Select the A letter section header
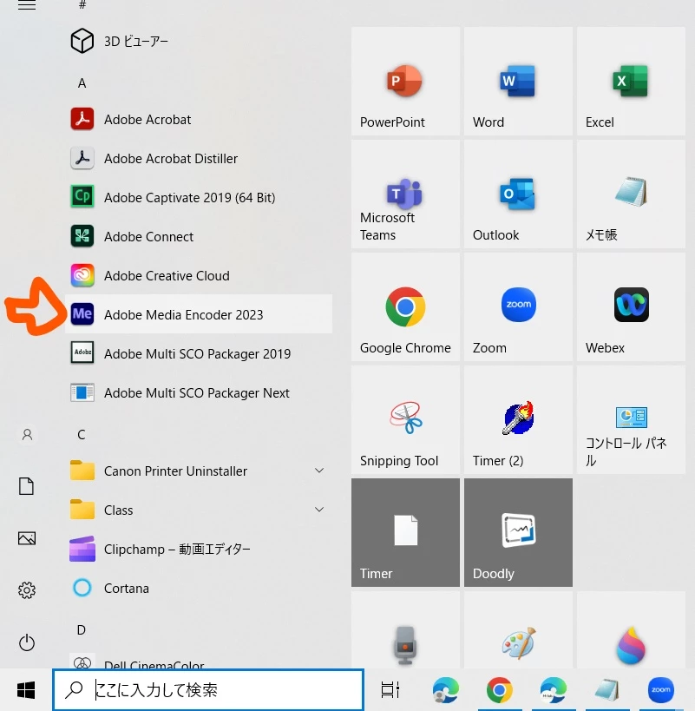Screen dimensions: 695x711 pyautogui.click(x=82, y=83)
